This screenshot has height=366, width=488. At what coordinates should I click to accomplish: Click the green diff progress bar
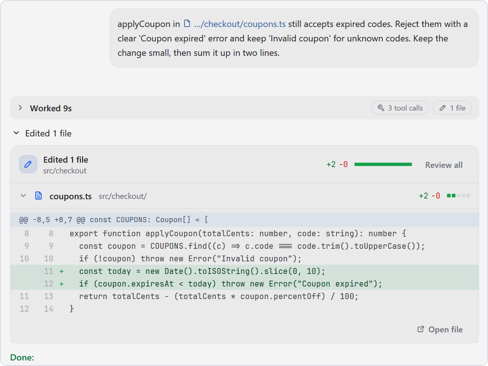[x=383, y=165]
